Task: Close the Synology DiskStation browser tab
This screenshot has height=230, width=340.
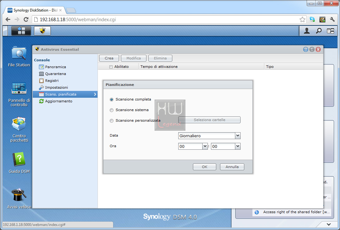Action: point(60,10)
